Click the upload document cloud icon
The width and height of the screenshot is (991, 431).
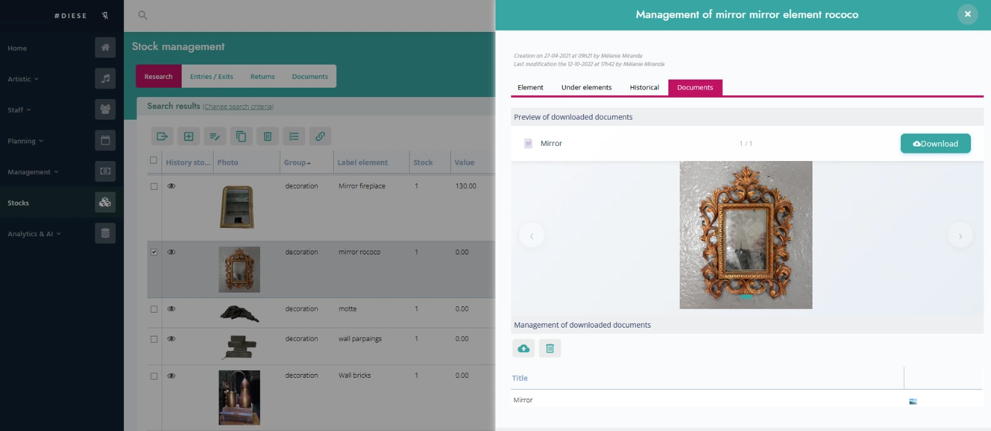click(523, 348)
